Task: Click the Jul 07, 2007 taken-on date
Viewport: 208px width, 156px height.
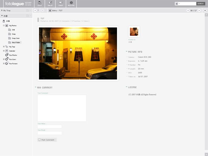Action: pyautogui.click(x=143, y=77)
